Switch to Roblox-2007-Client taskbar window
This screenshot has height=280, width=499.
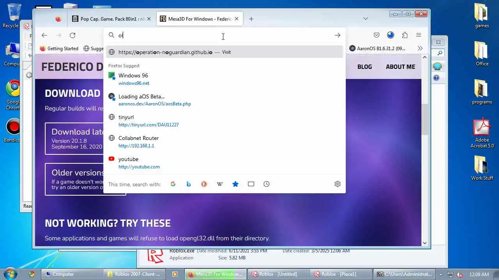point(134,274)
